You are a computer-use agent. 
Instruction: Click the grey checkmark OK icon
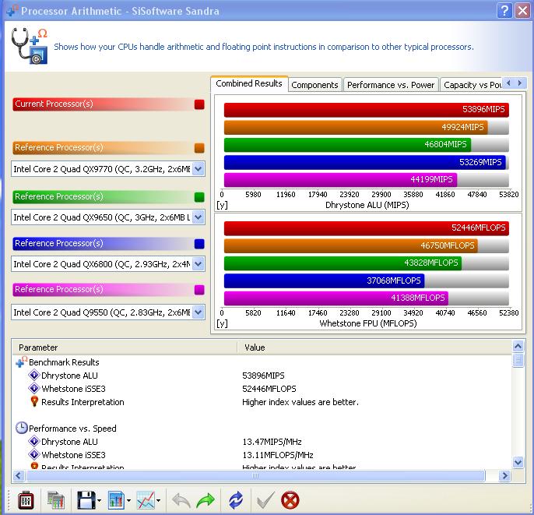pyautogui.click(x=265, y=500)
